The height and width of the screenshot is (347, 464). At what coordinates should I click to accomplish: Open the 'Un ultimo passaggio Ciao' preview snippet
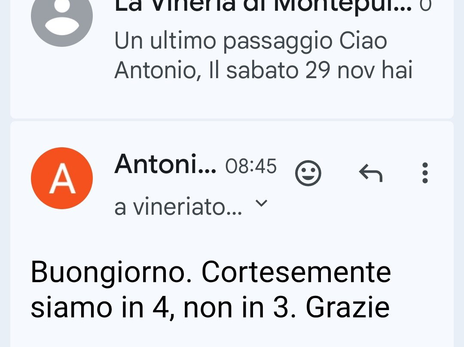coord(251,41)
